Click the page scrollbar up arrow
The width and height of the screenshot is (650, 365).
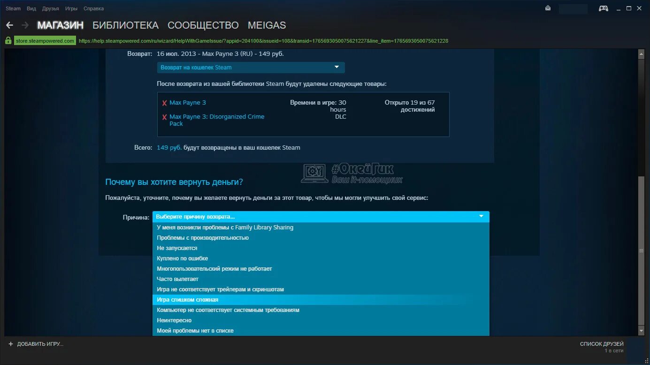tap(642, 54)
